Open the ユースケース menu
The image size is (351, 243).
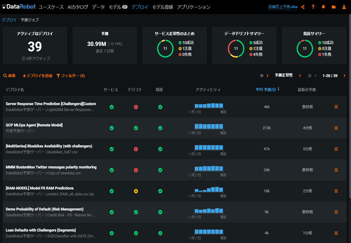tap(51, 7)
